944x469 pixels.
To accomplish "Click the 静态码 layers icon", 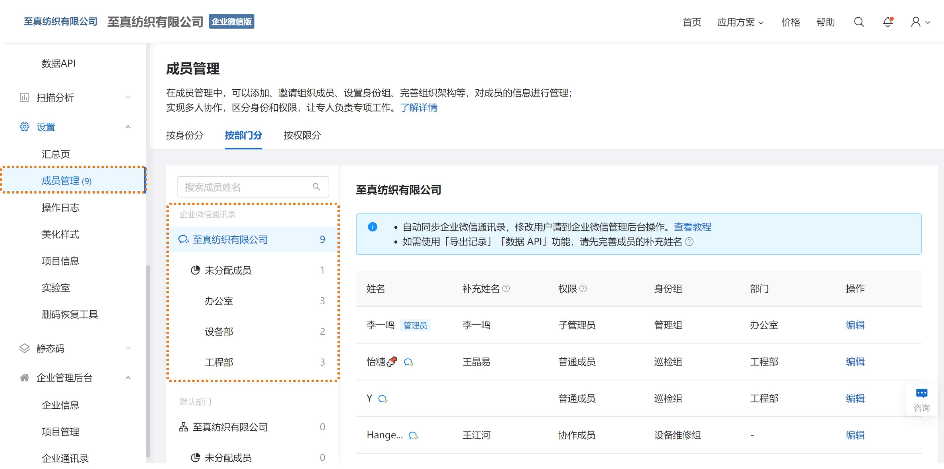I will click(x=24, y=348).
